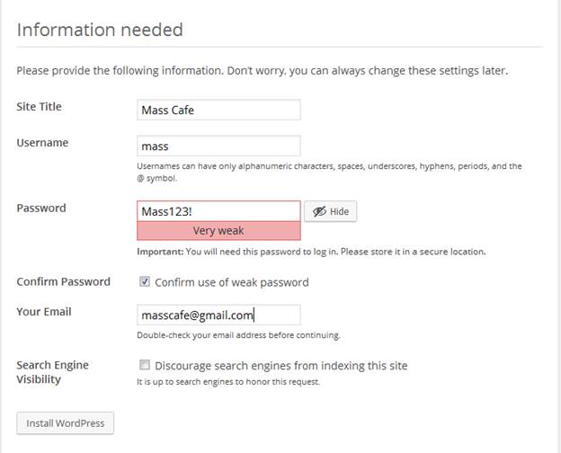Click the Site Title label

coord(40,107)
